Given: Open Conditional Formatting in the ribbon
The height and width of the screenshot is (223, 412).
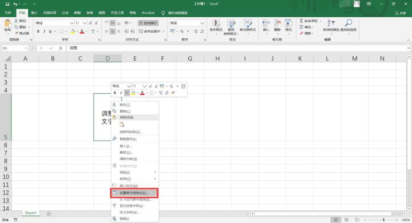Looking at the screenshot, I should 216,26.
